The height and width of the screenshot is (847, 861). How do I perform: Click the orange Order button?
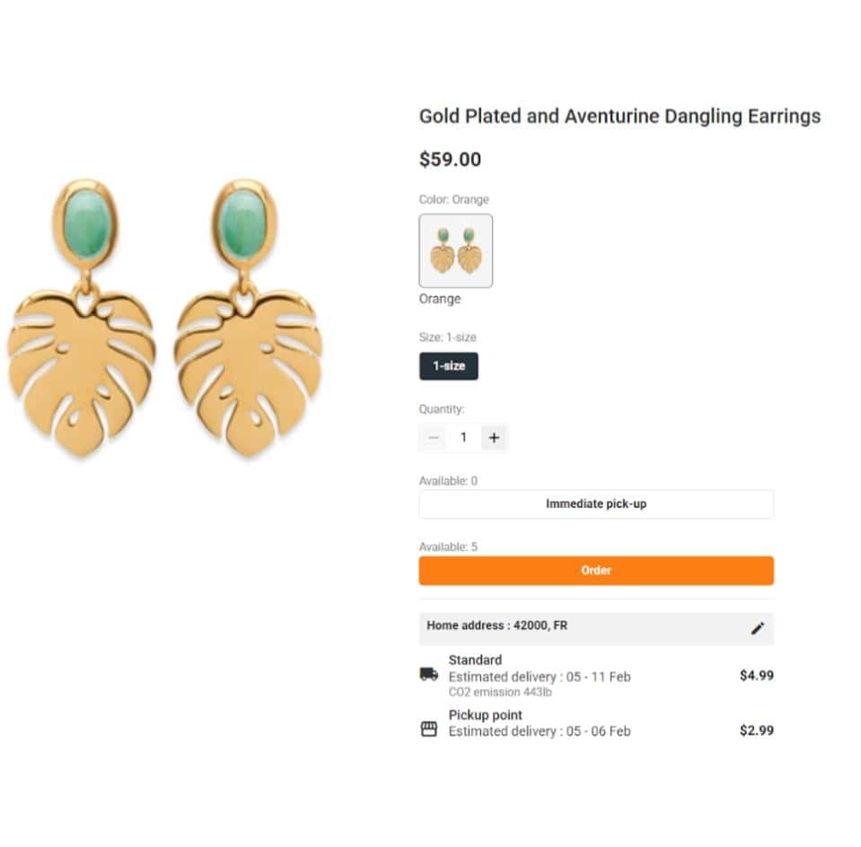pos(596,571)
